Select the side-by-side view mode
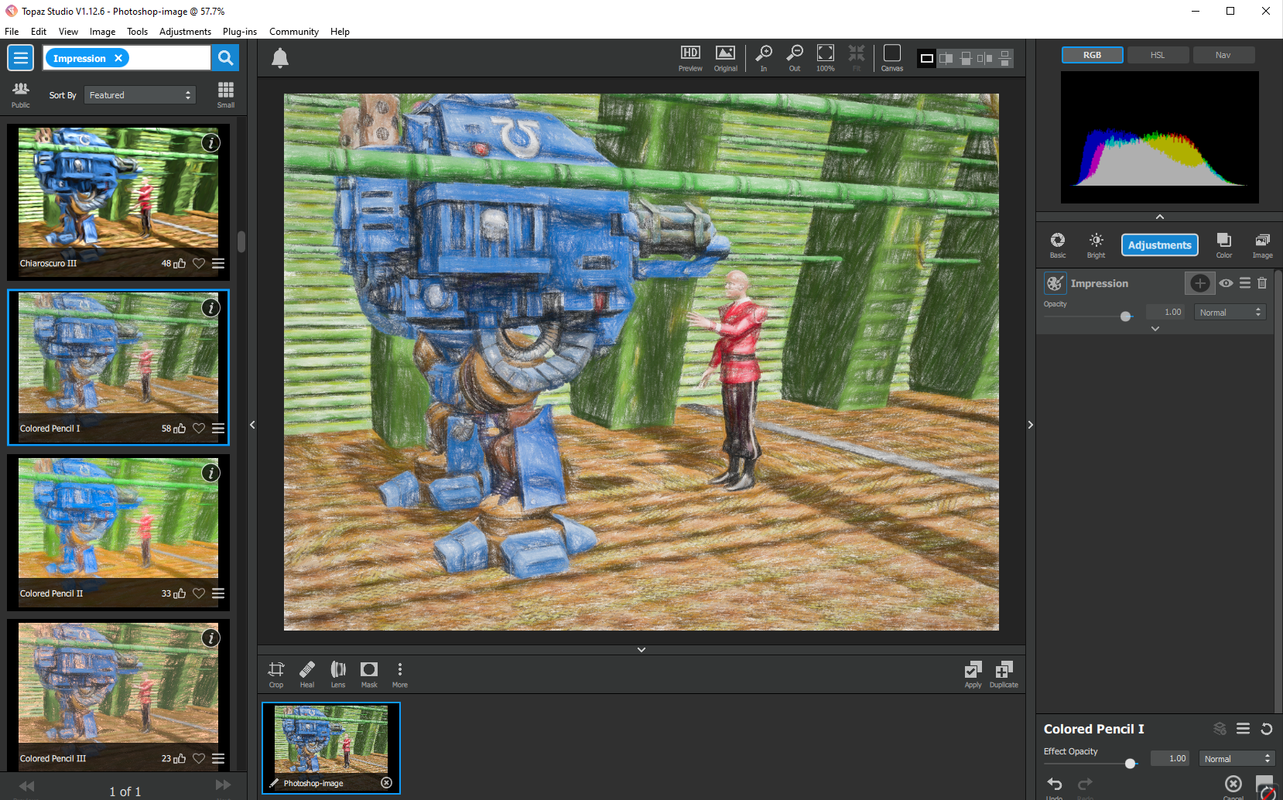 click(984, 58)
